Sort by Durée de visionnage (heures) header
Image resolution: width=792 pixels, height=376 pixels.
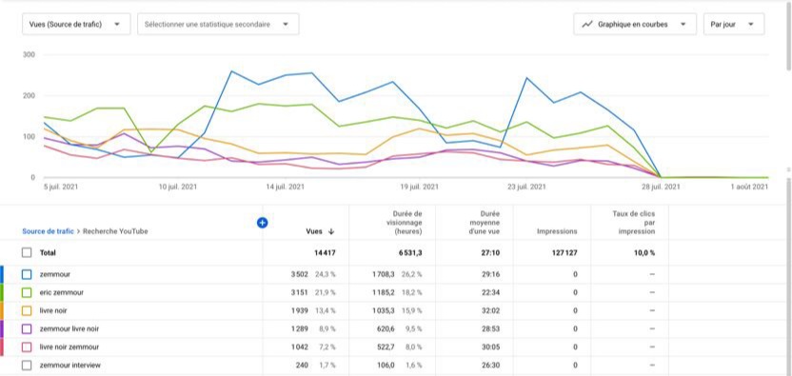[x=404, y=223]
